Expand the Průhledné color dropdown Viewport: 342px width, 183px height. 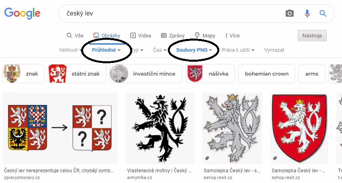106,50
